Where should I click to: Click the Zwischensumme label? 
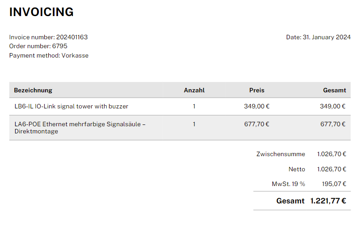[x=280, y=154]
